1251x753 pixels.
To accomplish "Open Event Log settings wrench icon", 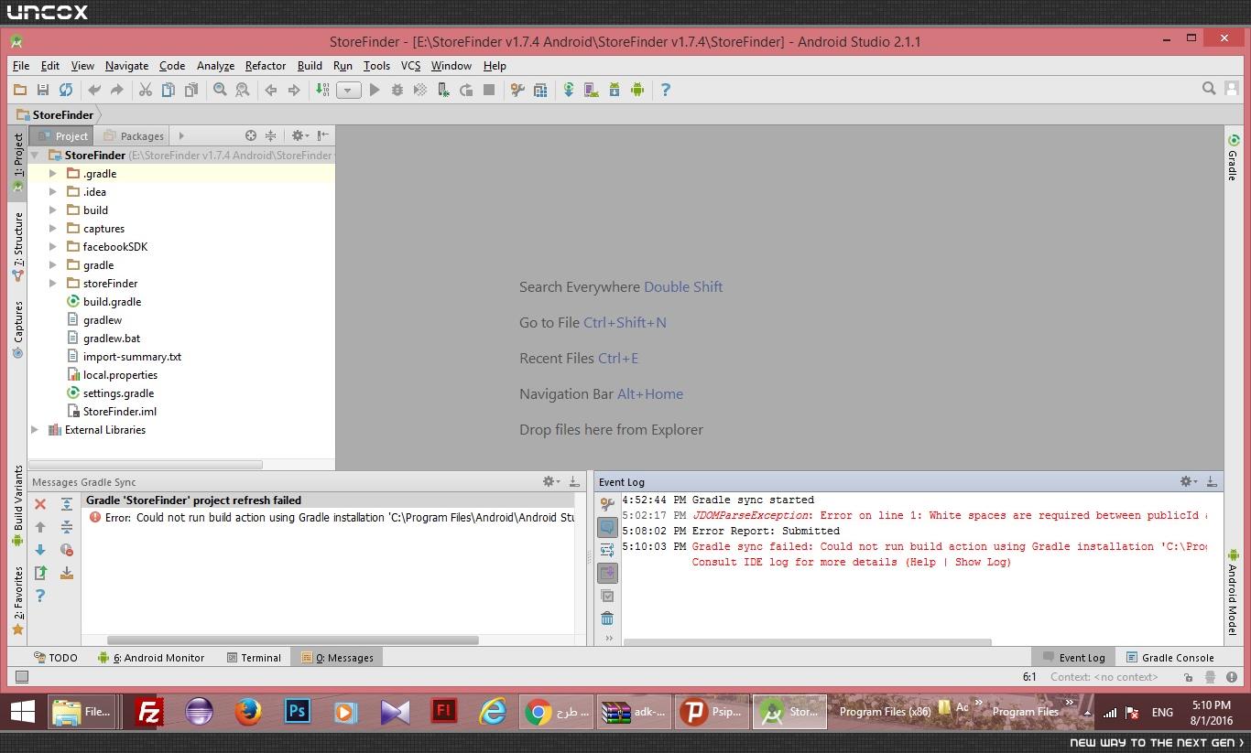I will [x=607, y=504].
